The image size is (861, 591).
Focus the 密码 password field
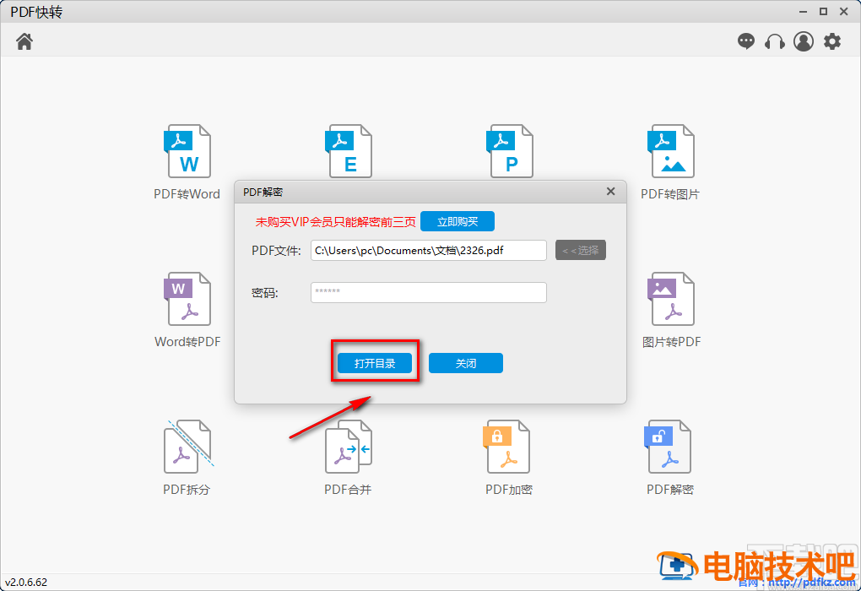(x=428, y=292)
